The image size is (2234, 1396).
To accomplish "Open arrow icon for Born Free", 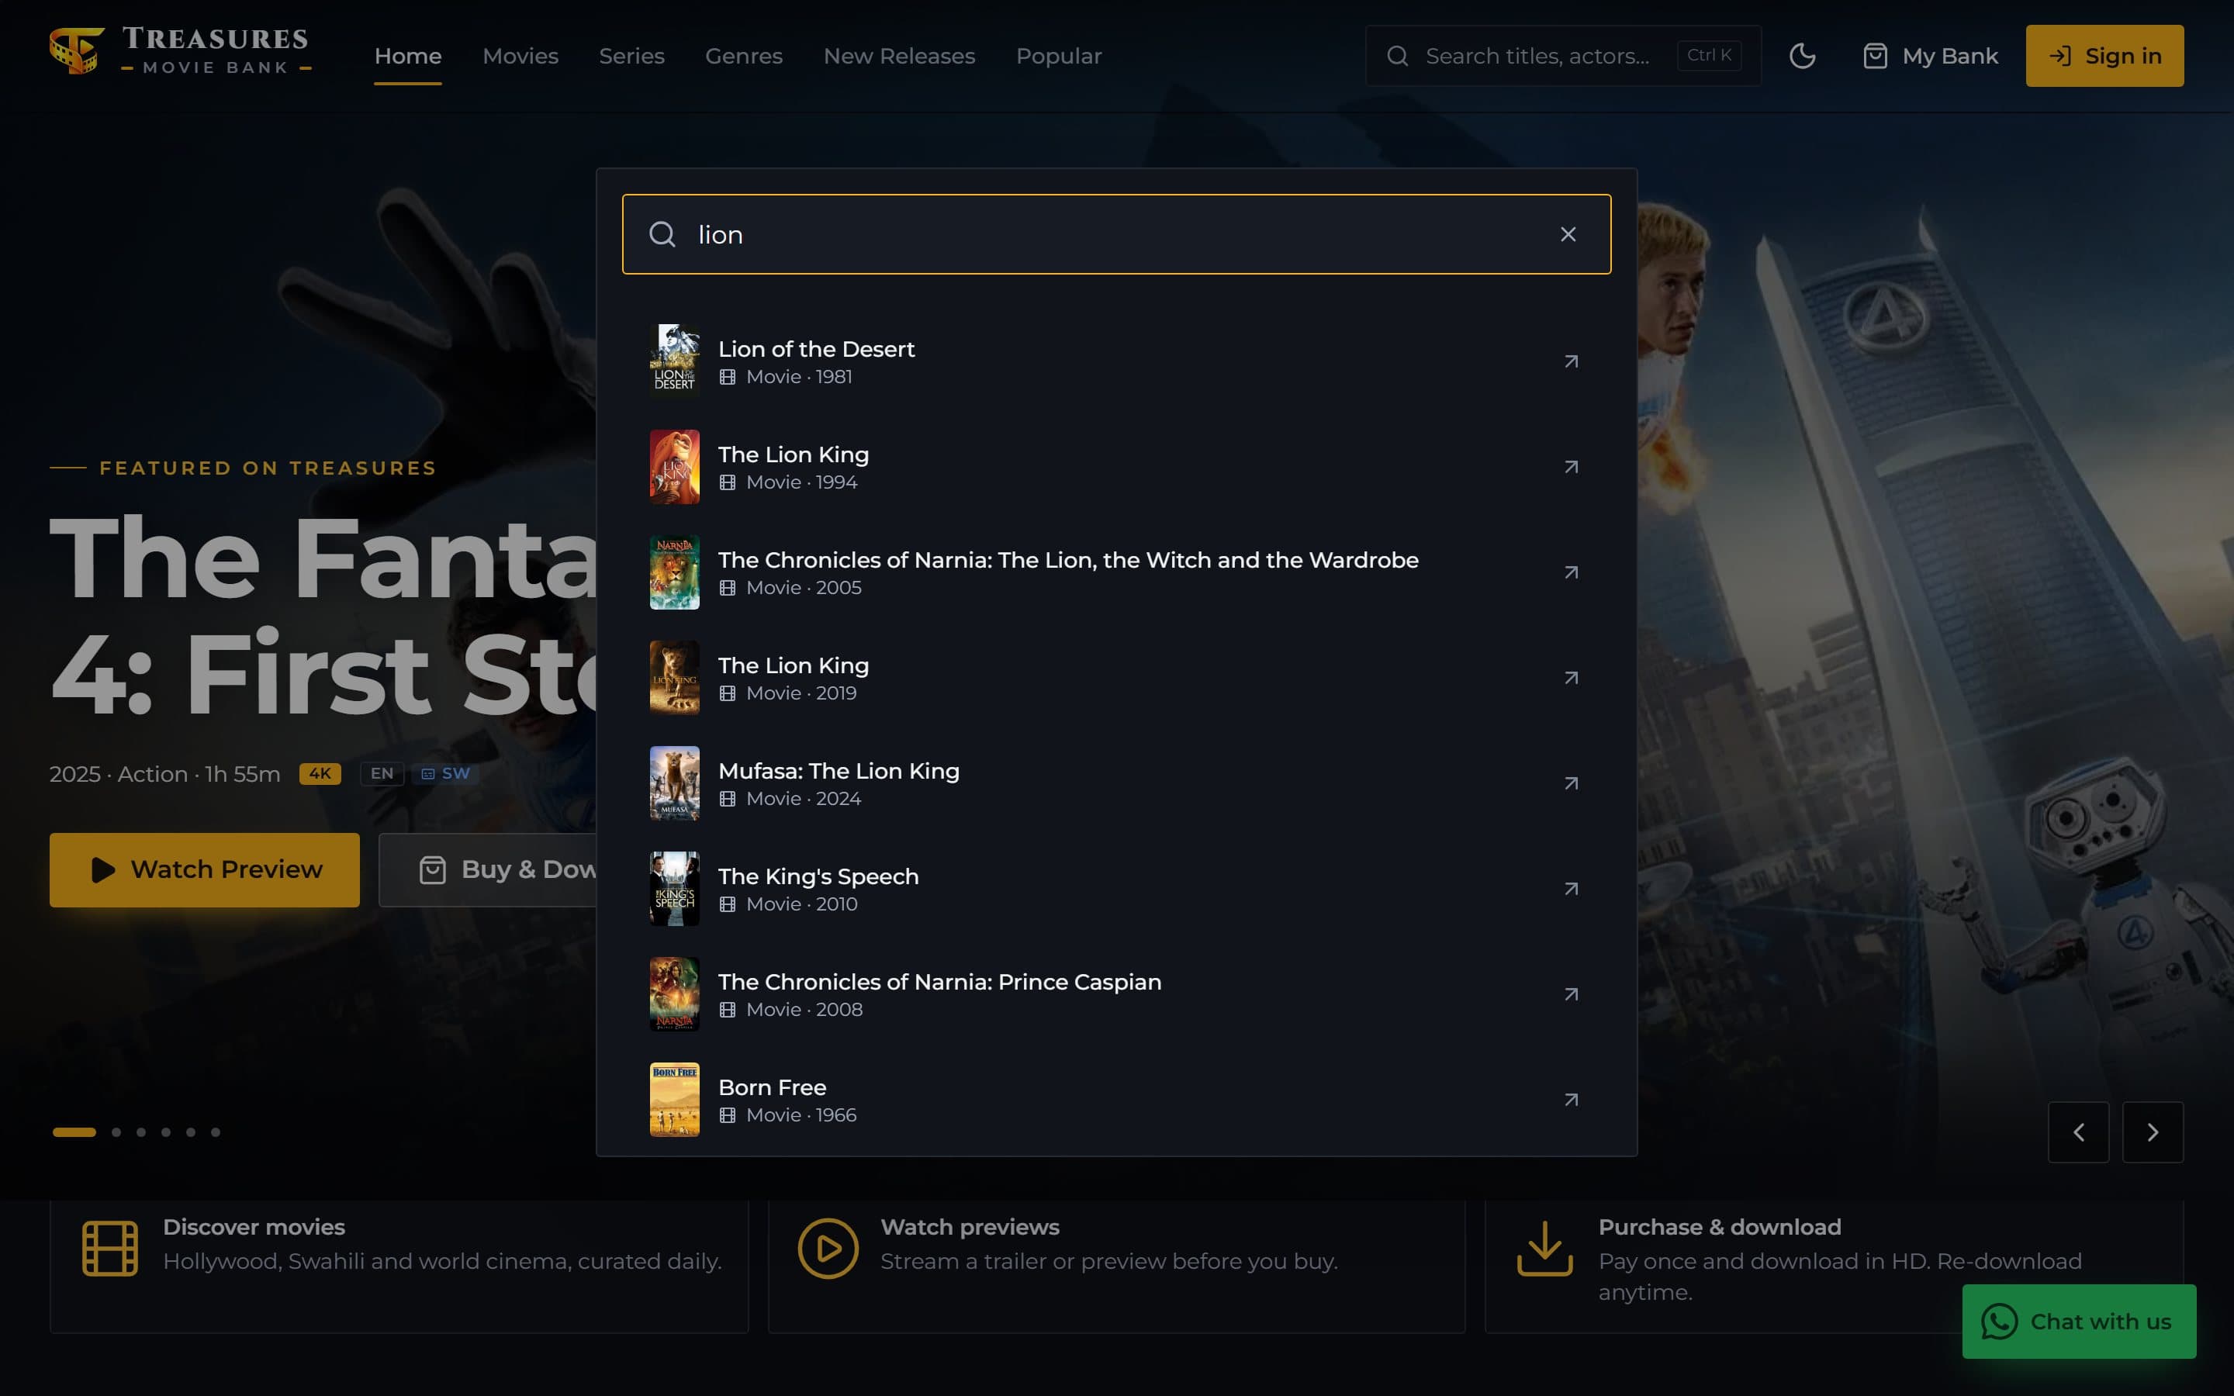I will (1572, 1100).
